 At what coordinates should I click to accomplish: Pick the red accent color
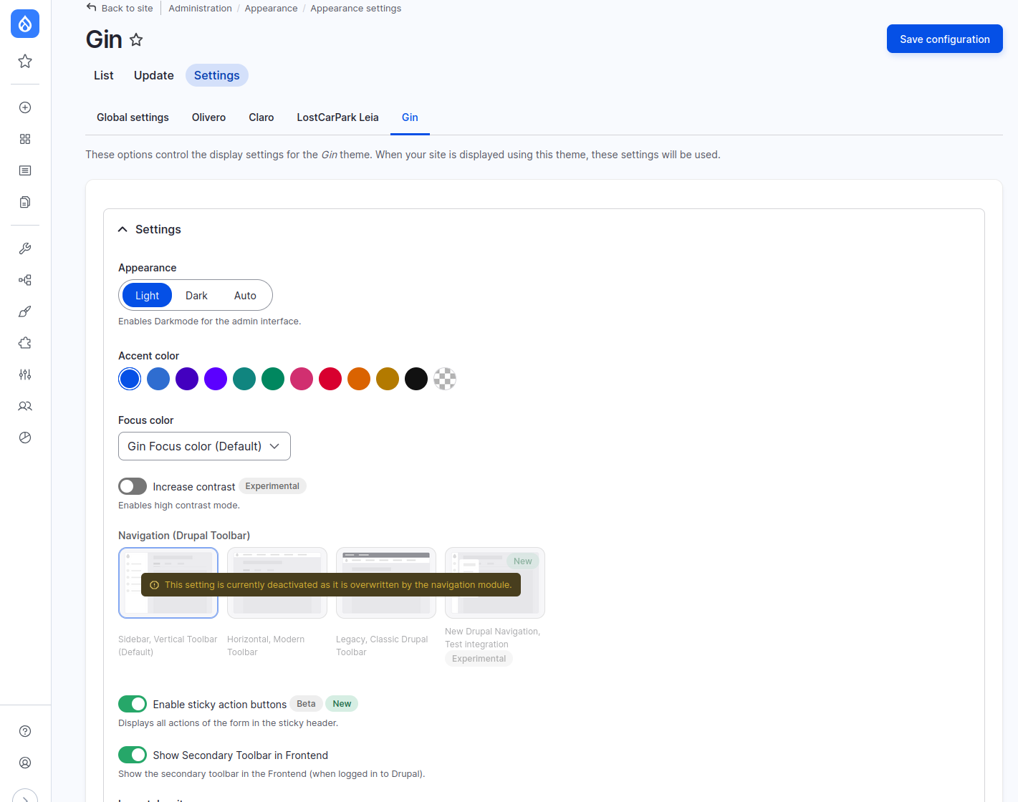click(330, 379)
